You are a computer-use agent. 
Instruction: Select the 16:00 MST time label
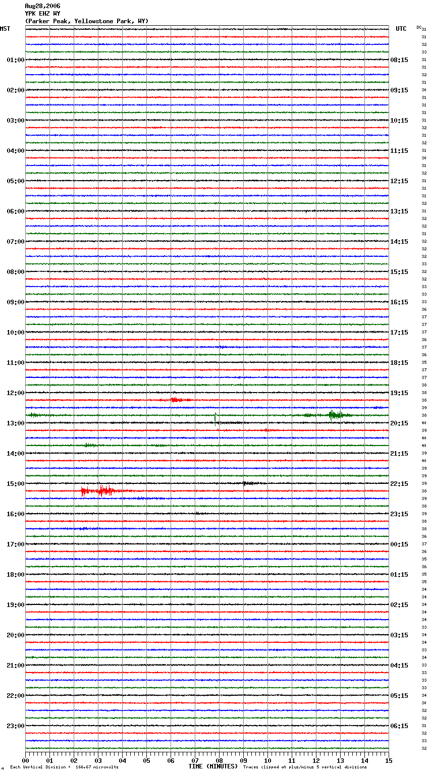click(16, 514)
